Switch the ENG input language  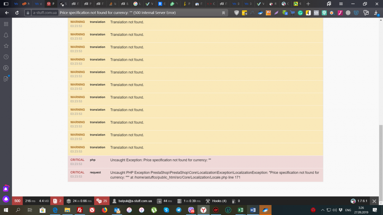coord(348,210)
